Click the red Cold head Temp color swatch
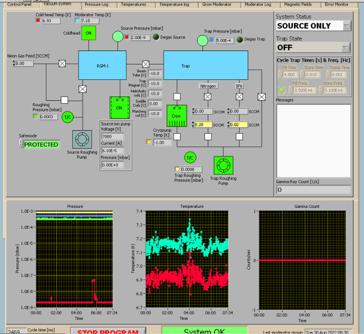364x334 pixels. pos(38,21)
